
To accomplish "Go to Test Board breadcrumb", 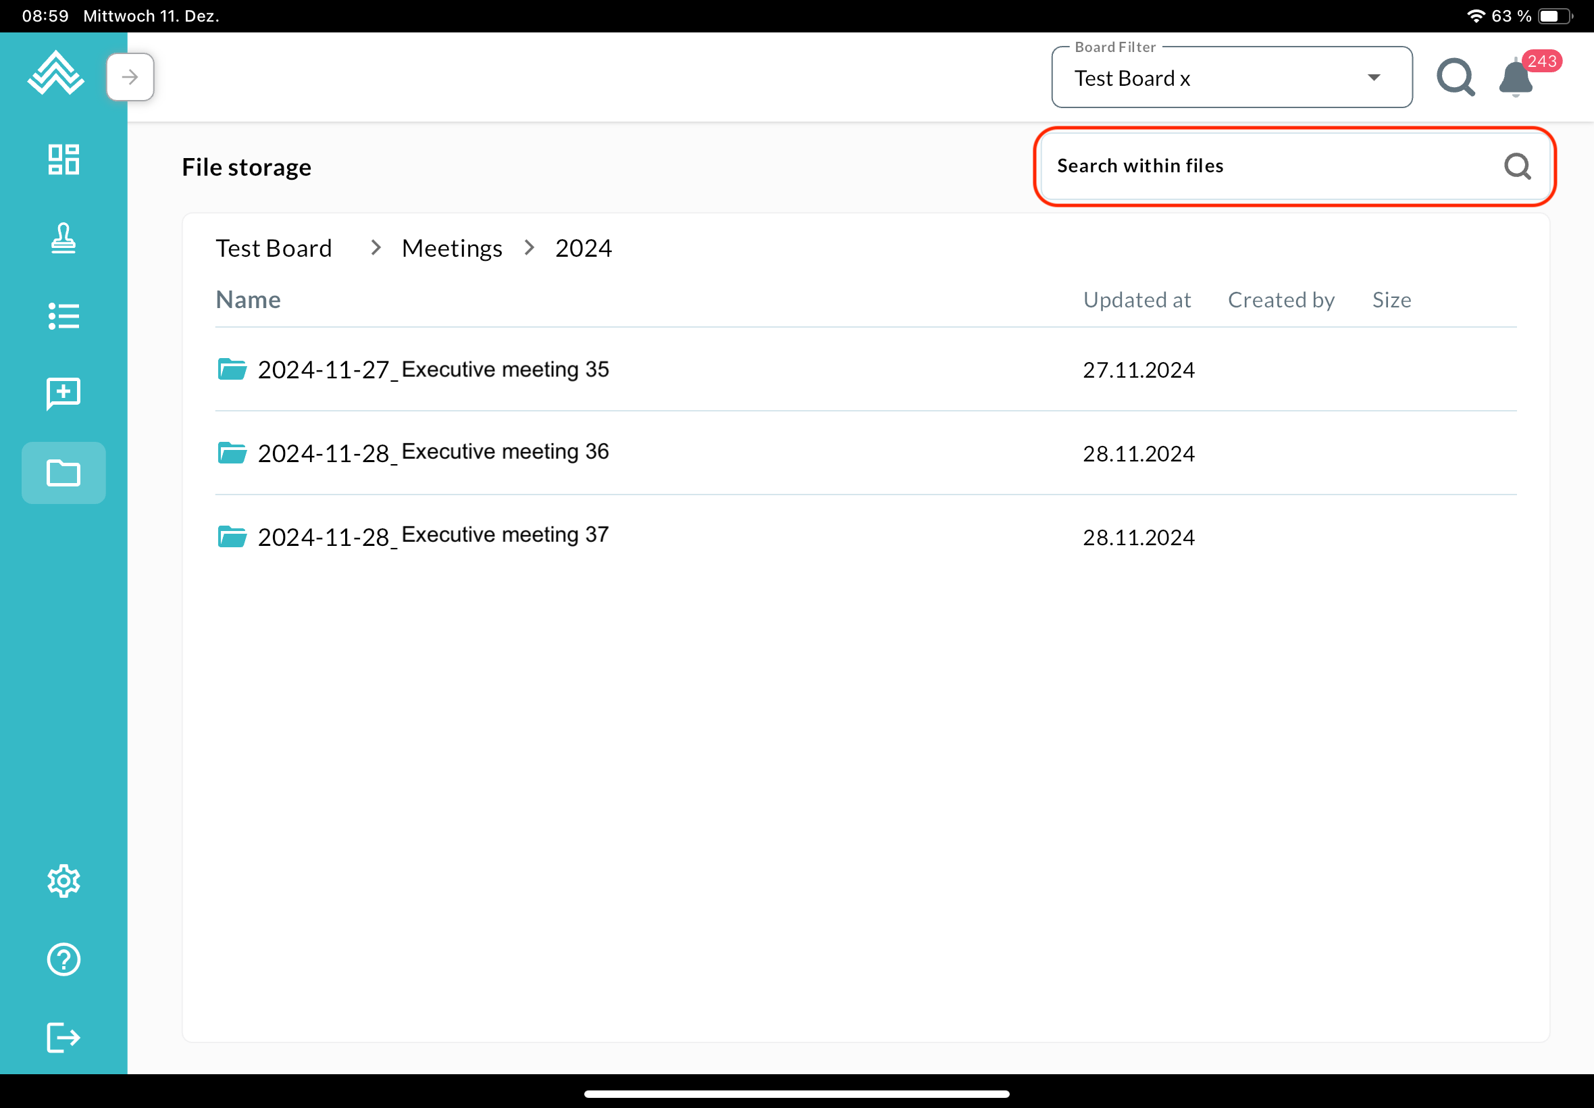I will [x=274, y=248].
